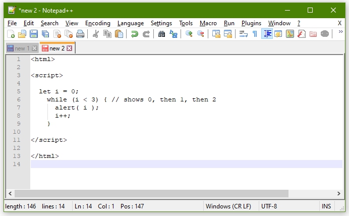Screen dimensions: 349x216
Task: Open the Plugins menu
Action: (x=251, y=23)
